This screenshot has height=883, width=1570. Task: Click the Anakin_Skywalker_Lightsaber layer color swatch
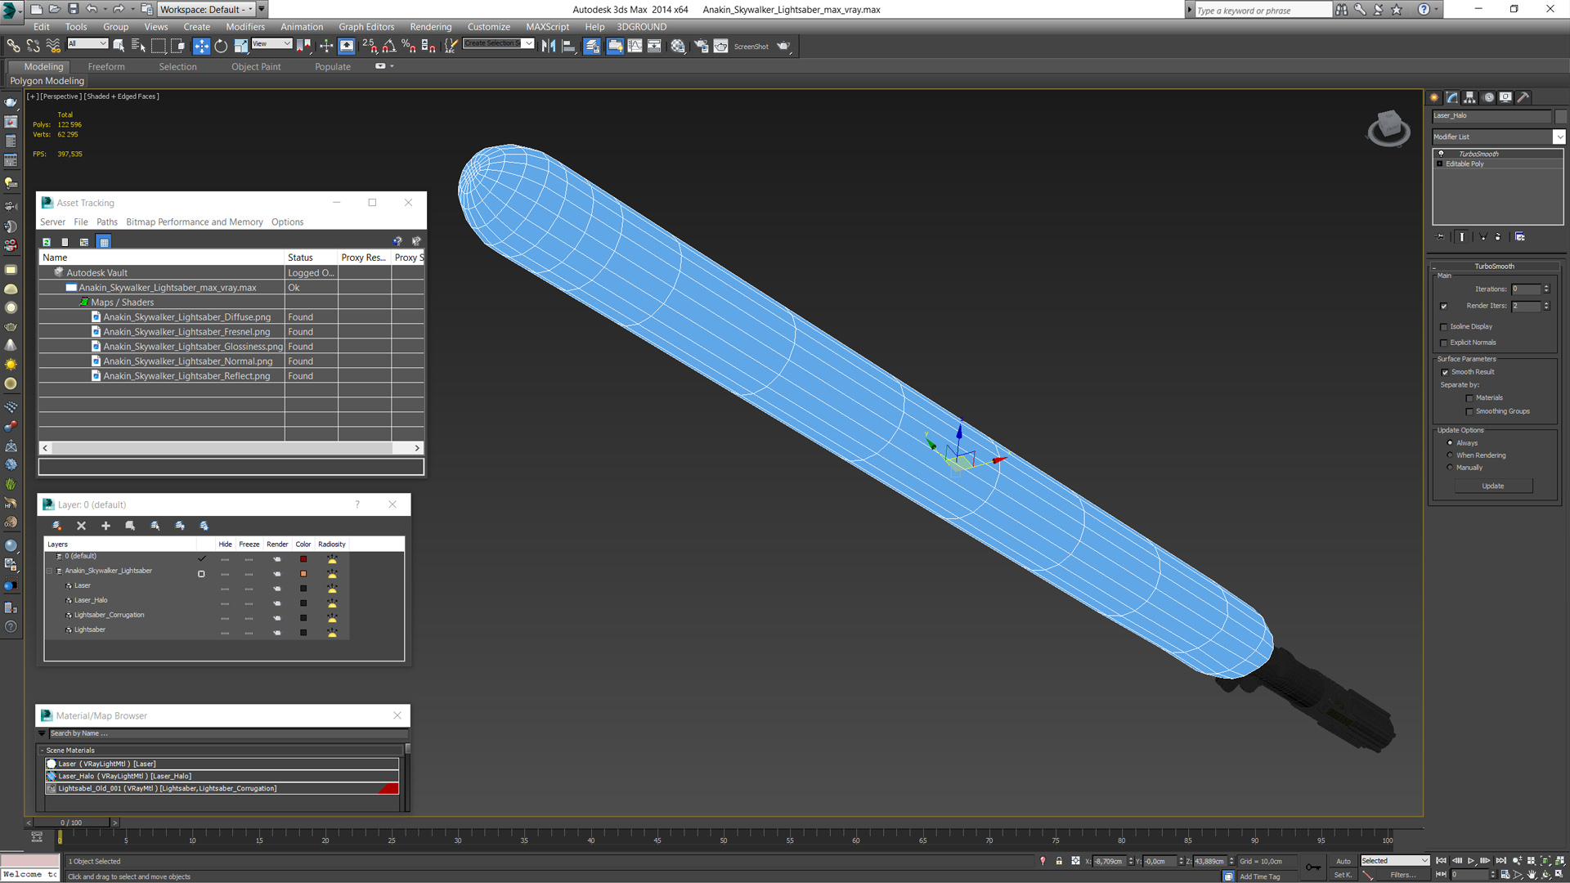(x=303, y=574)
